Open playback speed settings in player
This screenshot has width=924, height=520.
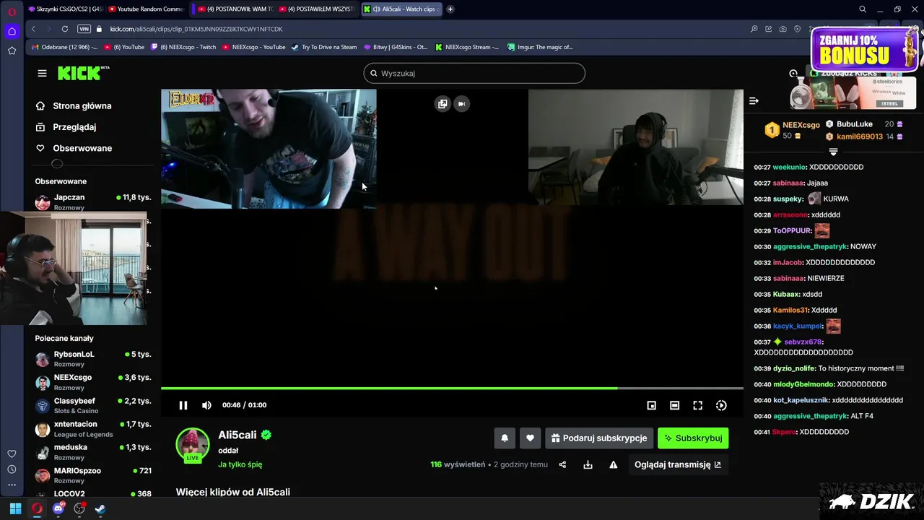pyautogui.click(x=721, y=405)
